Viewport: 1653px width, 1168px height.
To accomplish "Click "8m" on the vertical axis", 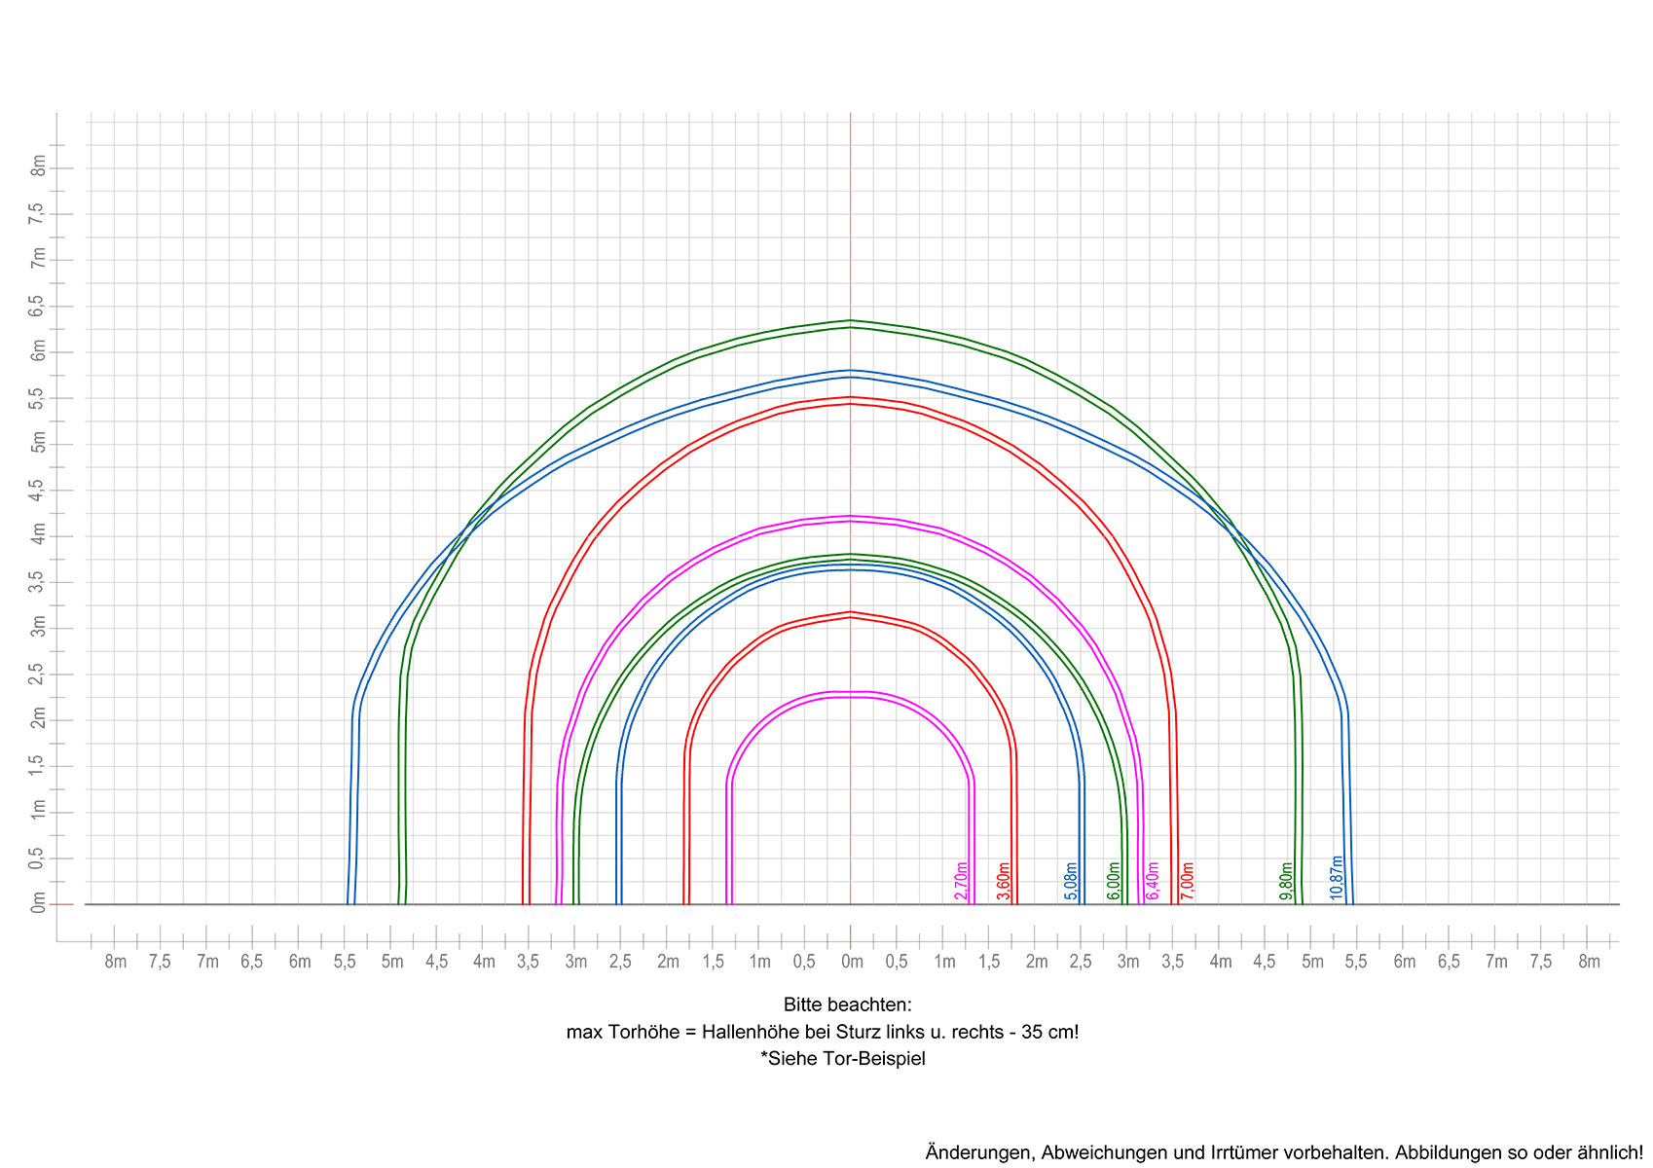I will tap(38, 166).
